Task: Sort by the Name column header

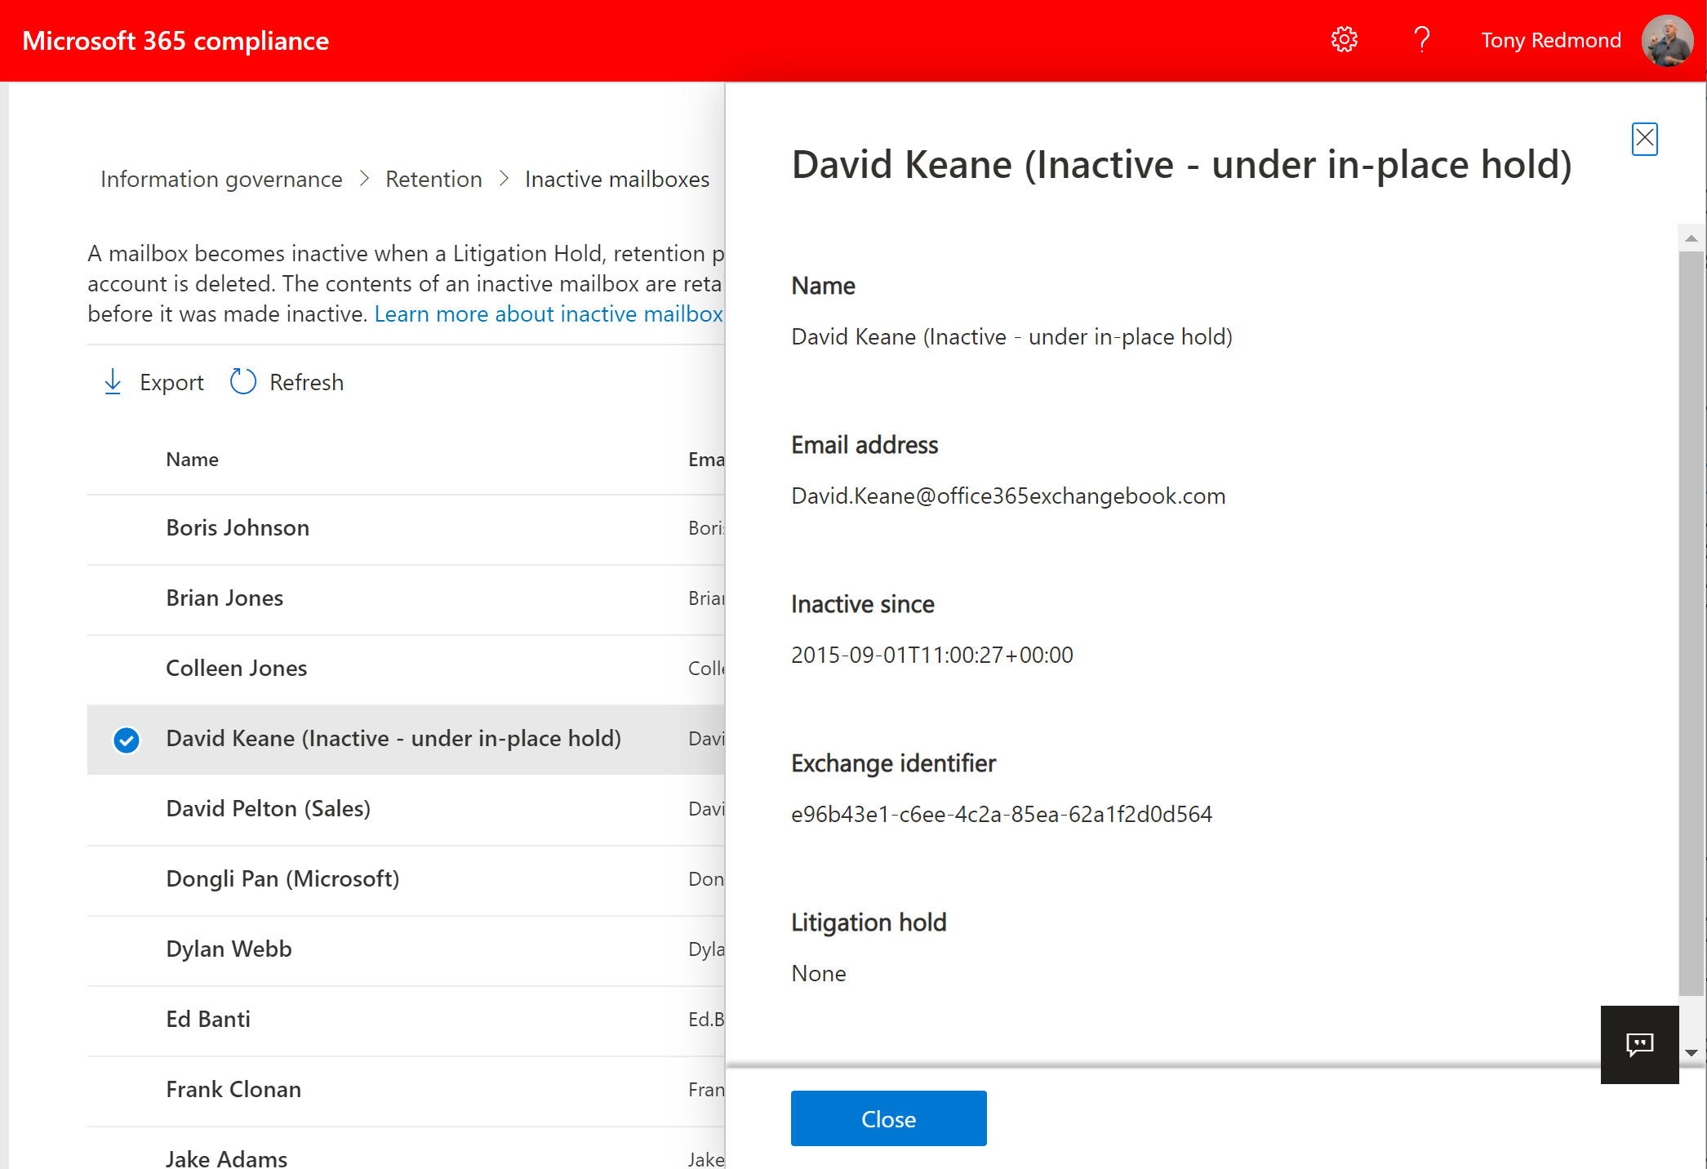Action: [x=192, y=460]
